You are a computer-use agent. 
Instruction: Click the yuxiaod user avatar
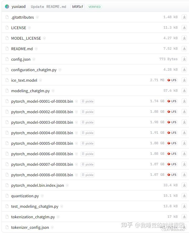point(7,7)
